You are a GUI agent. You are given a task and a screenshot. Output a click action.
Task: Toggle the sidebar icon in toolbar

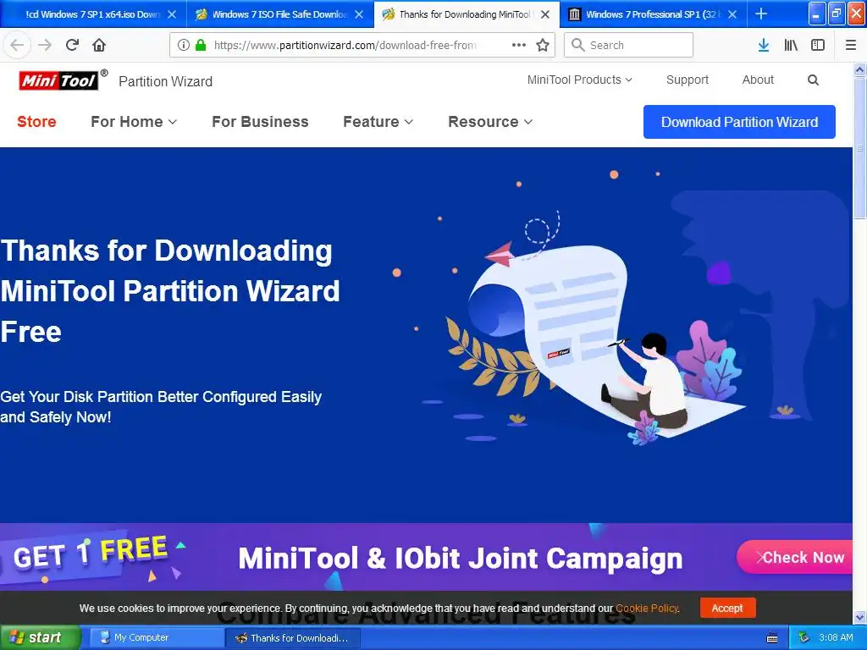tap(818, 45)
